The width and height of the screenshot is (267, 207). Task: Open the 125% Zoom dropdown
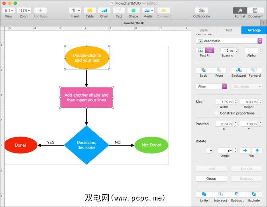click(24, 10)
